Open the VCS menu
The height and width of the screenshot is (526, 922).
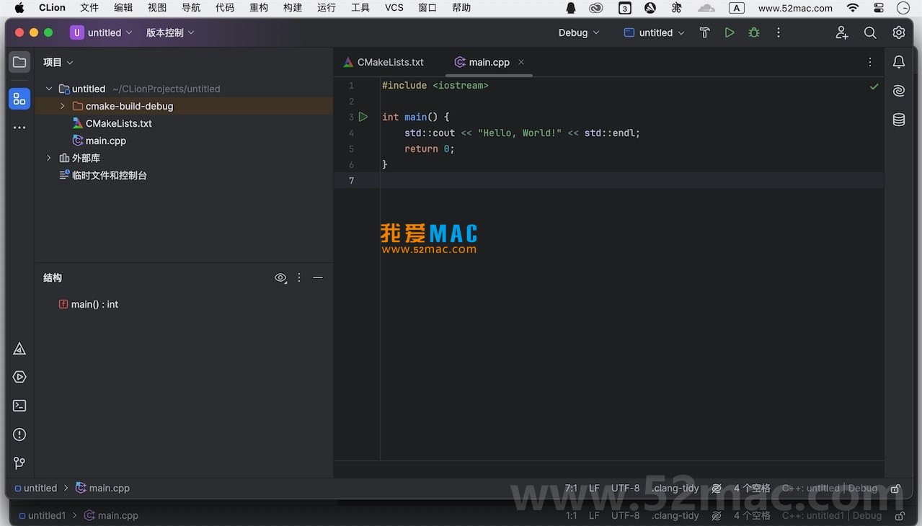click(394, 8)
